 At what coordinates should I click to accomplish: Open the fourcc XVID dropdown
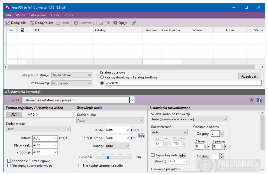(x=177, y=161)
